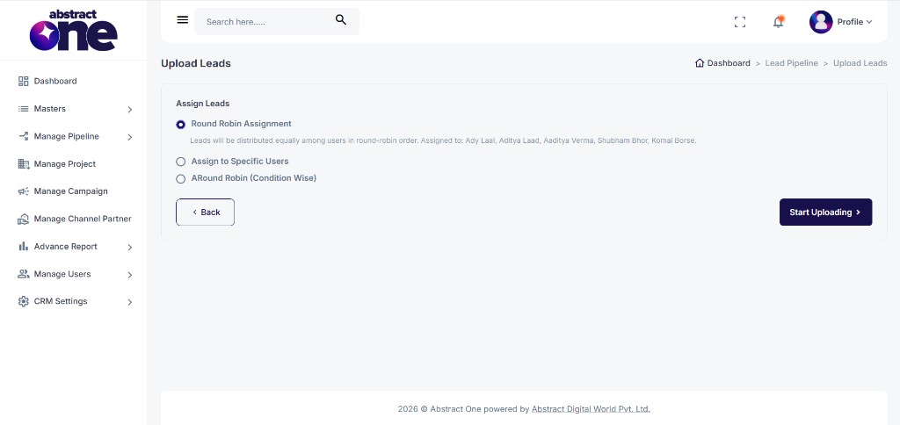Expand the Manage Users submenu chevron
Viewport: 900px width, 425px height.
click(x=130, y=274)
